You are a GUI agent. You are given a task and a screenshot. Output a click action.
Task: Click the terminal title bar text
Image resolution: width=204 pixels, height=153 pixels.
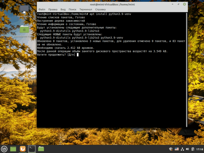[x=112, y=5]
